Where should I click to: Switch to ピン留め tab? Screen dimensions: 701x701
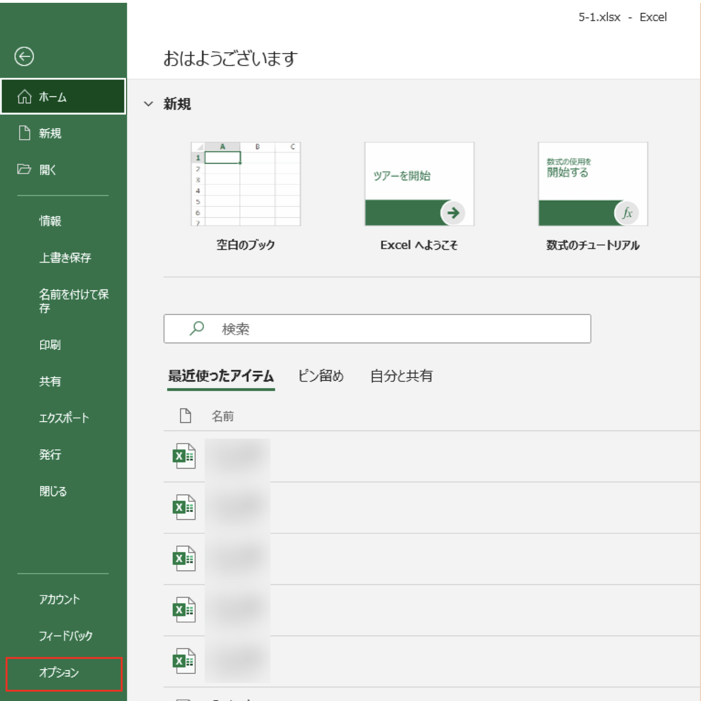pos(321,376)
